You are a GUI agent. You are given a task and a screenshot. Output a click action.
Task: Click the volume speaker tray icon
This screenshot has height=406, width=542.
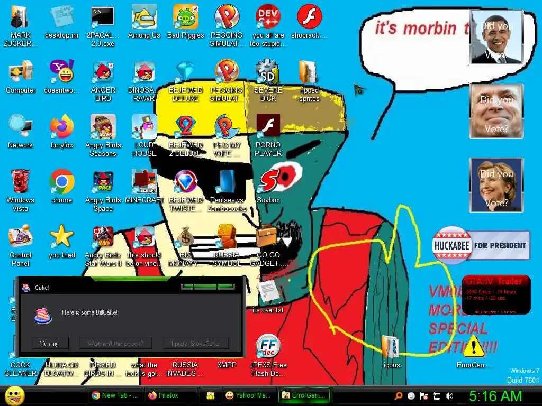(x=449, y=396)
